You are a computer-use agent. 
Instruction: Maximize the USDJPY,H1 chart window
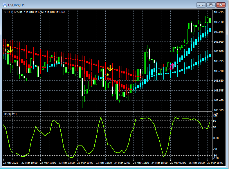pos(211,5)
